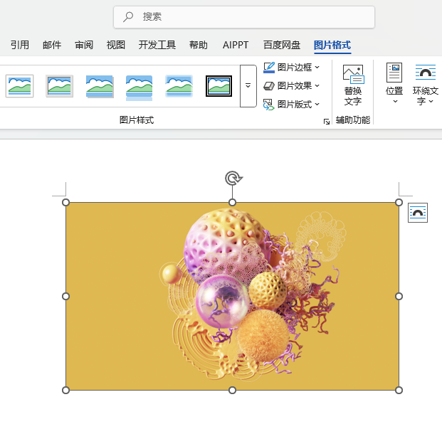
Task: Click the search magnifier icon
Action: [128, 16]
